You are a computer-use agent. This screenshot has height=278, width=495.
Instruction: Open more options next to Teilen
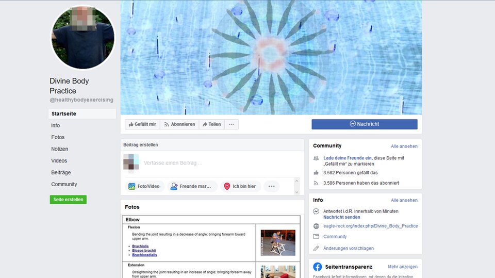pyautogui.click(x=232, y=124)
